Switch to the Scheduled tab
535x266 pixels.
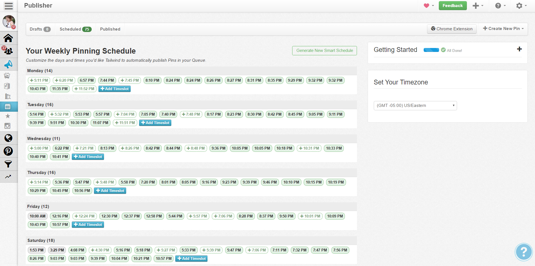(75, 29)
